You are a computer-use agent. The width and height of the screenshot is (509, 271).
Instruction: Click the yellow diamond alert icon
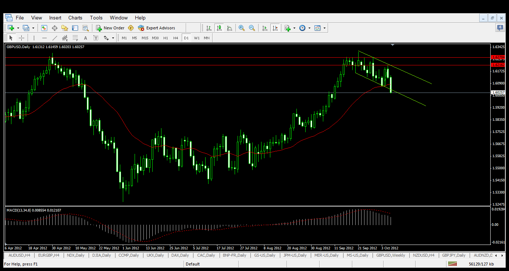click(131, 28)
